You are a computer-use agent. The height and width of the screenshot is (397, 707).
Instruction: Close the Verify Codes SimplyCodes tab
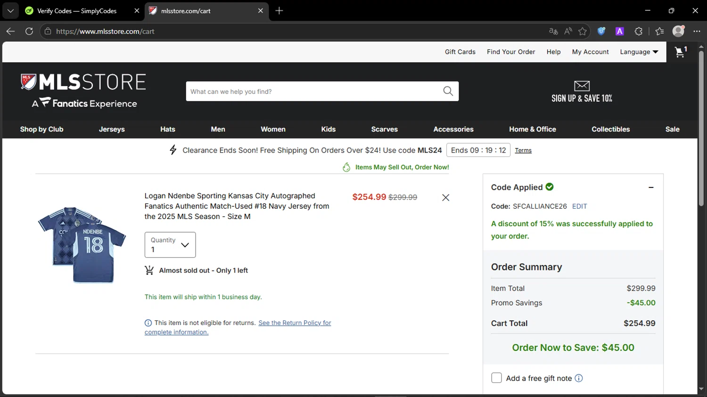[x=137, y=11]
